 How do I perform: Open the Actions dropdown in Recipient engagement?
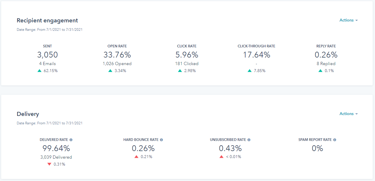(x=348, y=20)
